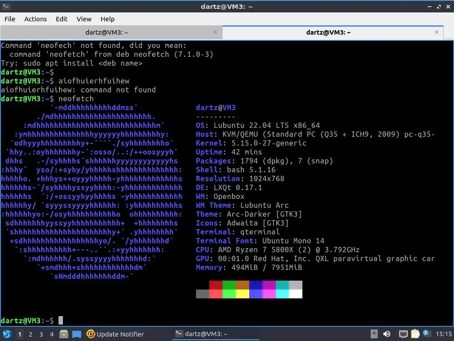This screenshot has height=341, width=454.
Task: Click the white color block
Action: pos(296,294)
